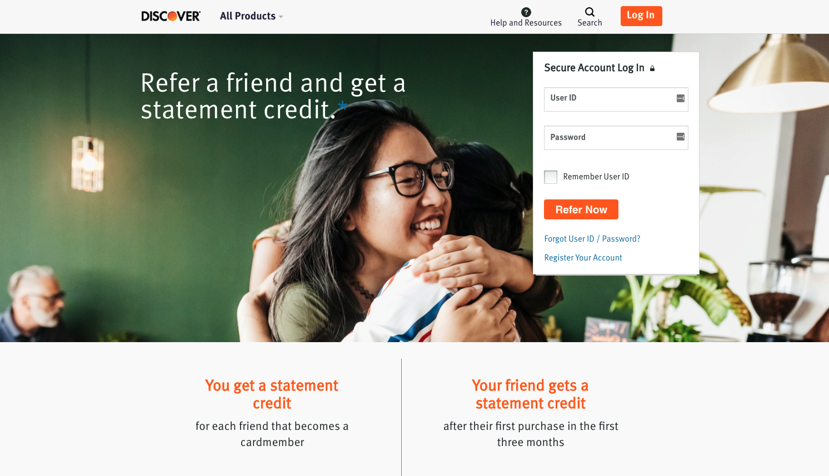Focus the Password input field

[616, 138]
